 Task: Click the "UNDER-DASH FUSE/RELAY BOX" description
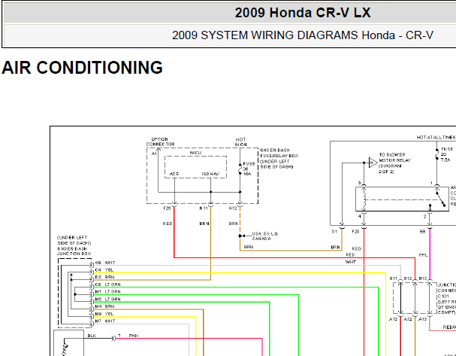(x=279, y=159)
